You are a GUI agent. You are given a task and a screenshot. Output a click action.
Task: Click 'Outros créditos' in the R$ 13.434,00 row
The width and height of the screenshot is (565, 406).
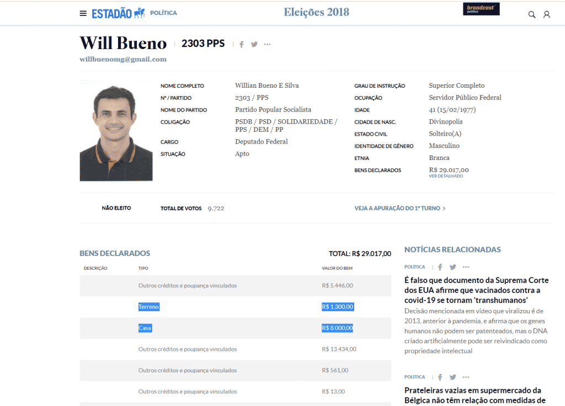tap(188, 349)
